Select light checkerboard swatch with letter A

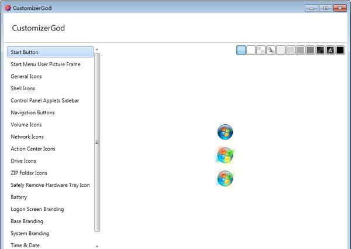point(271,50)
